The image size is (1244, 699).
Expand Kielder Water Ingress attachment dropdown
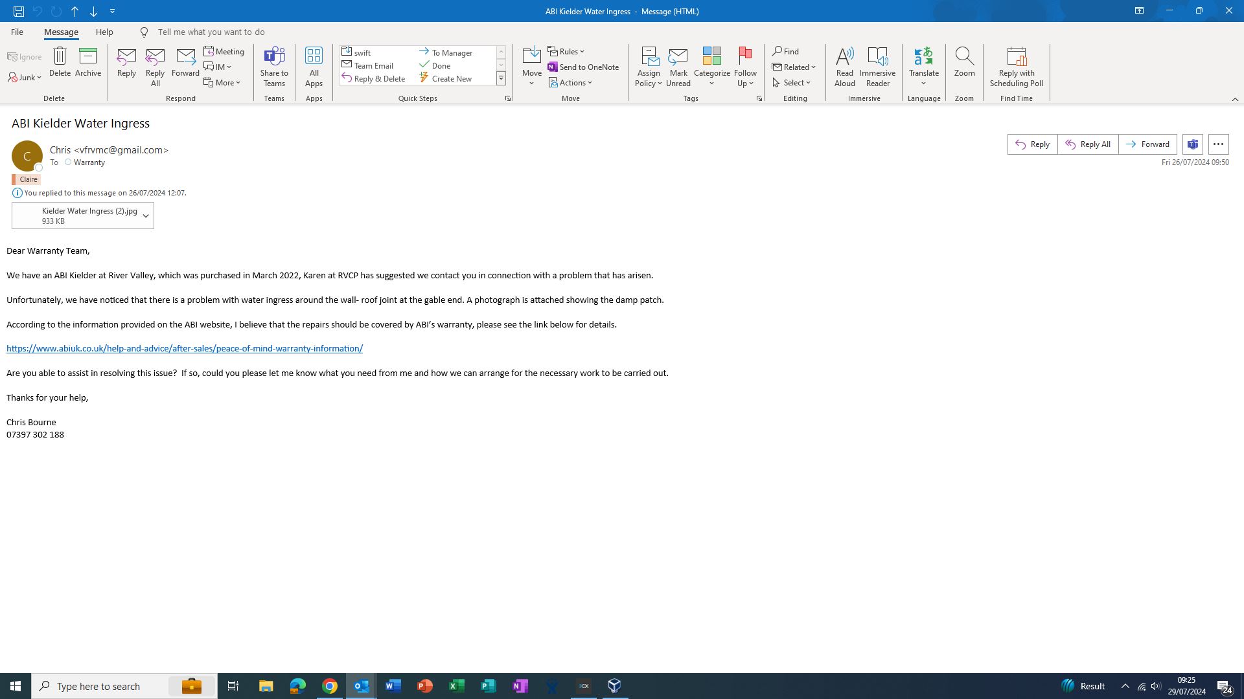coord(146,216)
